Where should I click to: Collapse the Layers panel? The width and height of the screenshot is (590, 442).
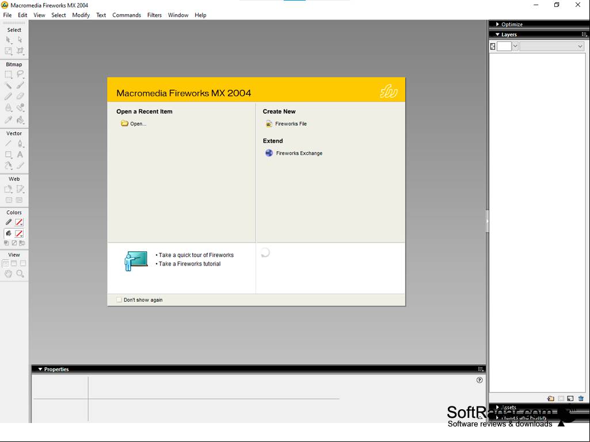point(497,34)
